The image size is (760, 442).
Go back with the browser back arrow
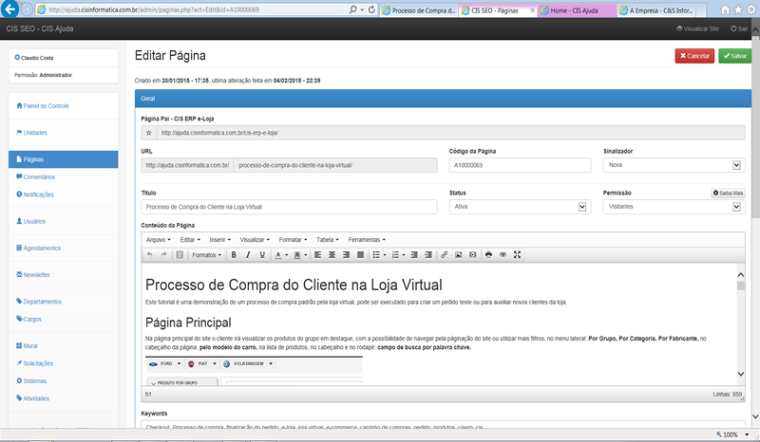pos(10,9)
